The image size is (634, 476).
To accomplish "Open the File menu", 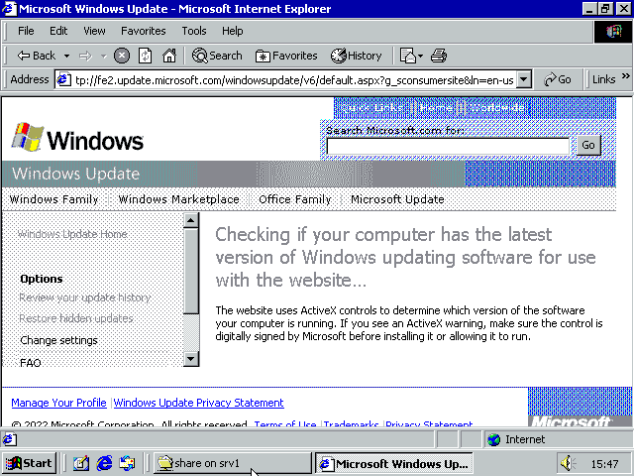I will click(26, 31).
